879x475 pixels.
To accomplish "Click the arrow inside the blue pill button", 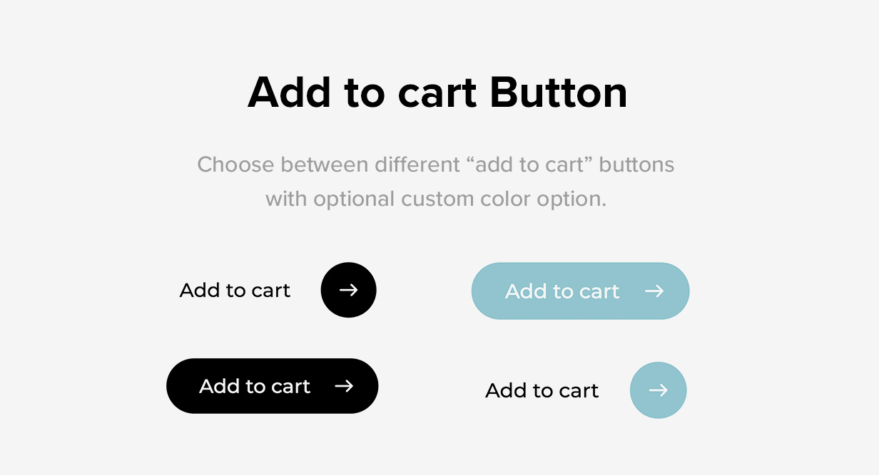I will click(x=654, y=291).
